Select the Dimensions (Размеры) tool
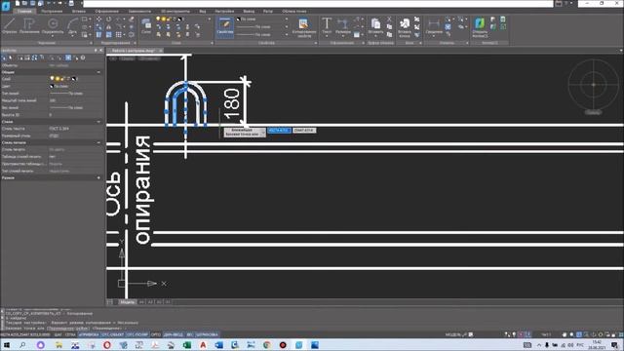Screen dimensions: 624x351 coord(343,26)
